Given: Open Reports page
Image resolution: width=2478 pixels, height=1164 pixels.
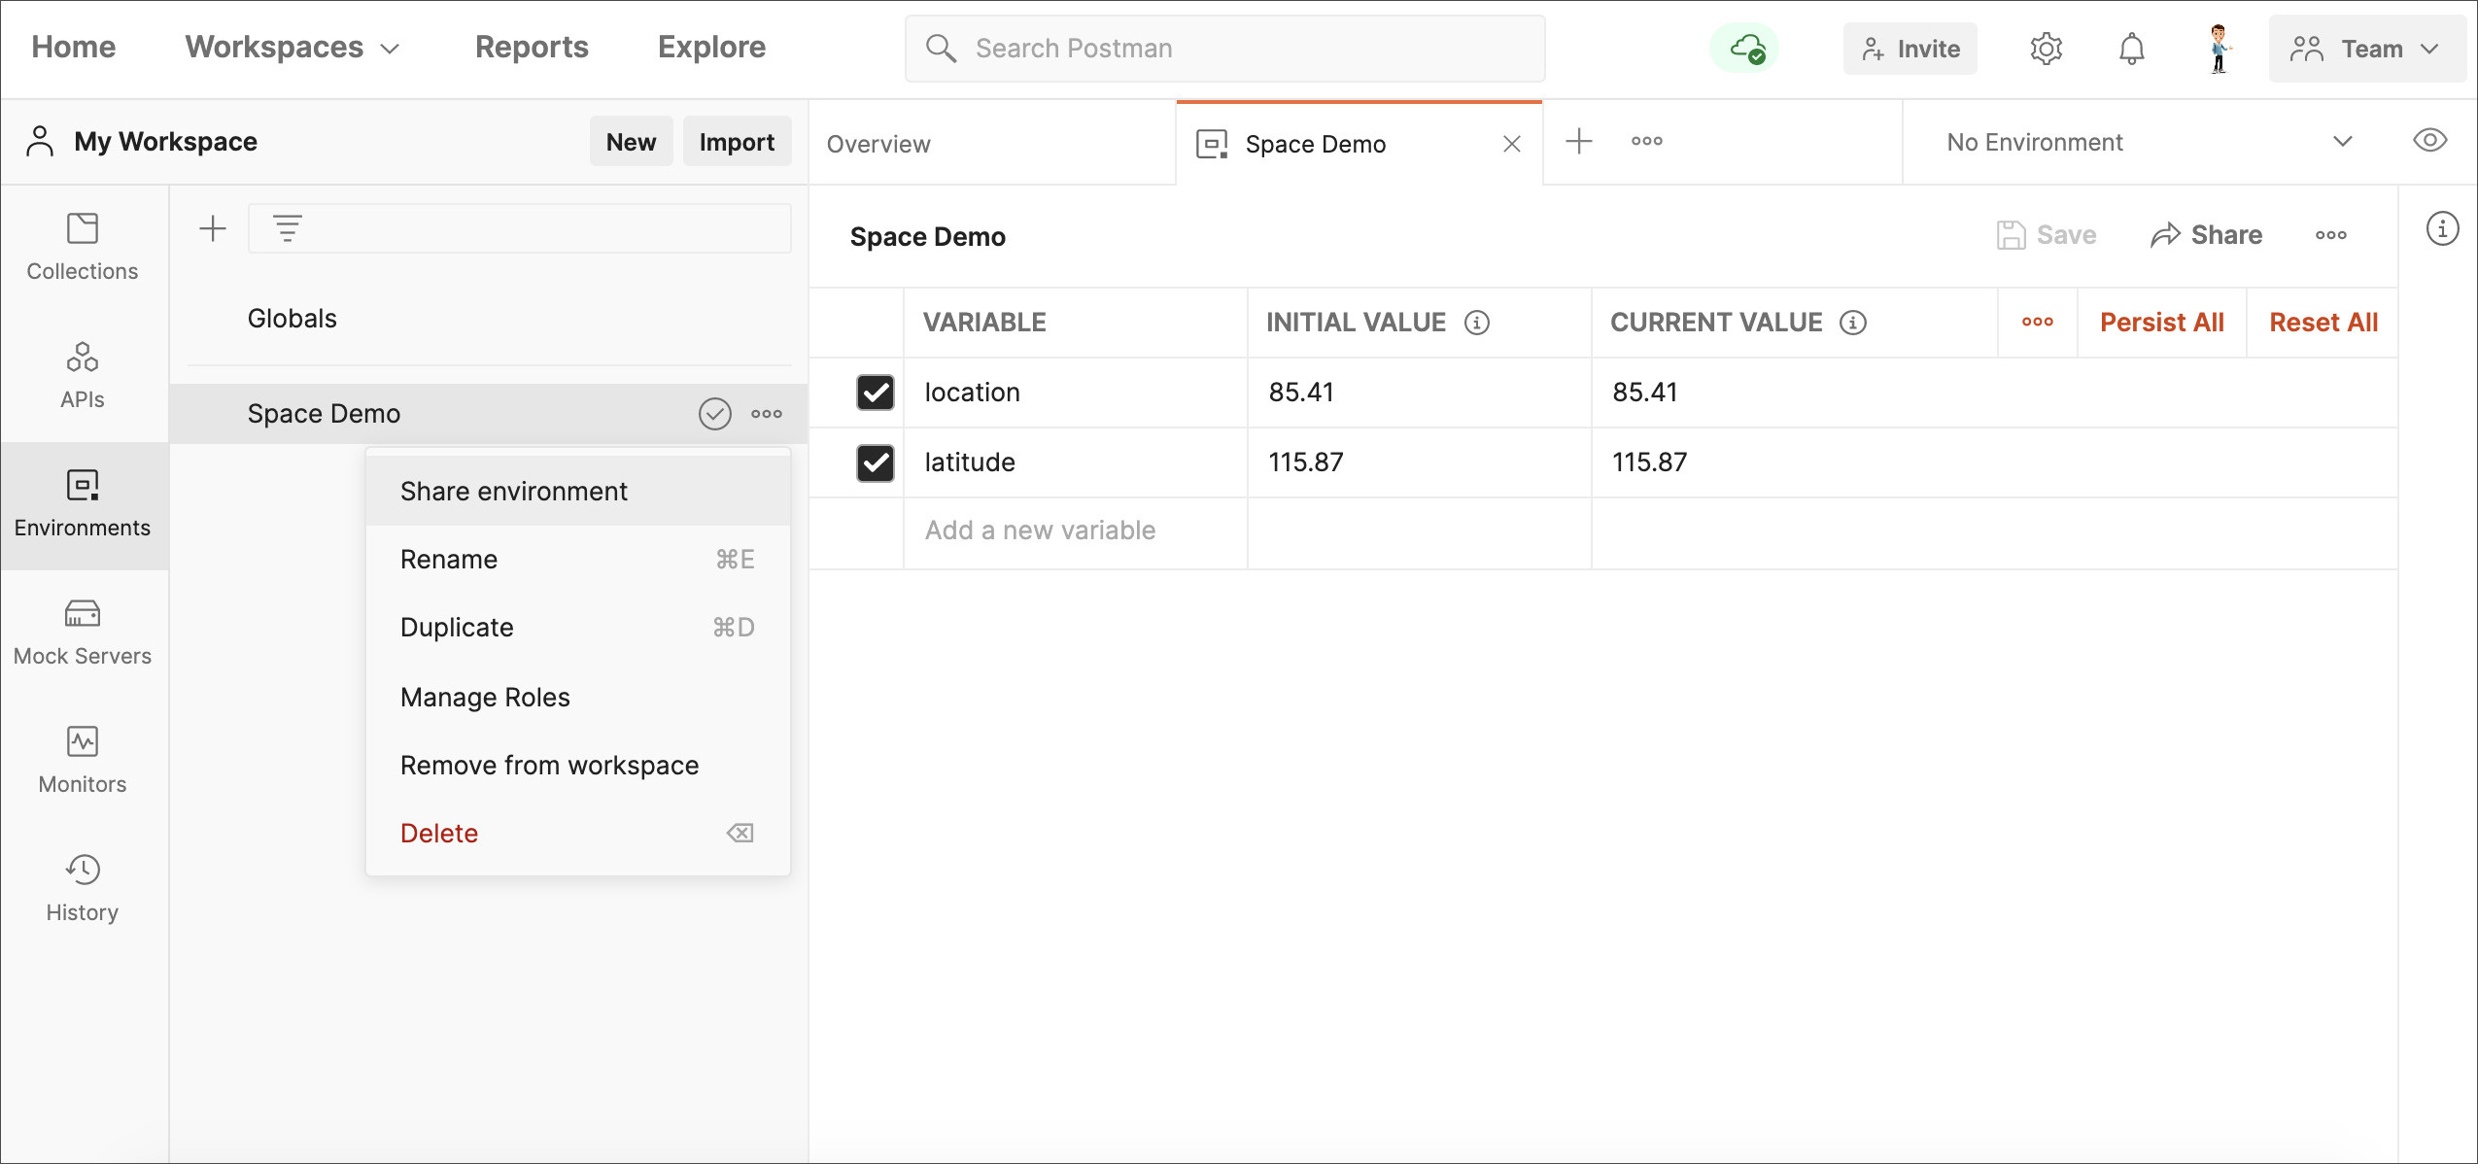Looking at the screenshot, I should point(532,48).
